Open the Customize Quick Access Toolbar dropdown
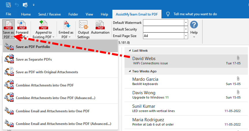 point(34,5)
